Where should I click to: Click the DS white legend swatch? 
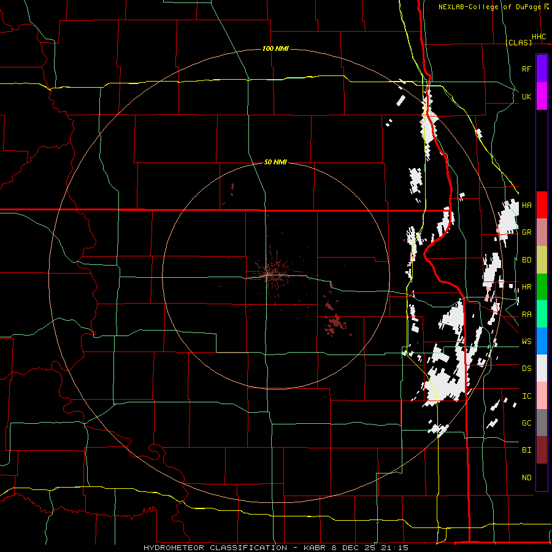click(542, 368)
